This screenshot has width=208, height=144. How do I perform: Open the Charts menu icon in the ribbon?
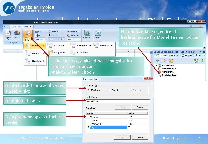pyautogui.click(x=17, y=33)
